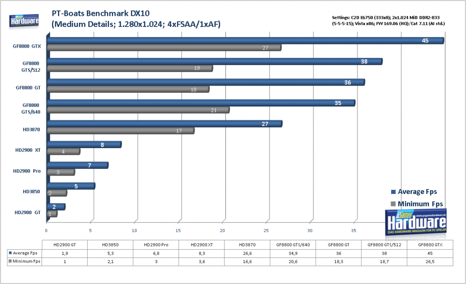Click the 'GF8800 GTX' vertical axis label
466x284 pixels.
click(27, 46)
